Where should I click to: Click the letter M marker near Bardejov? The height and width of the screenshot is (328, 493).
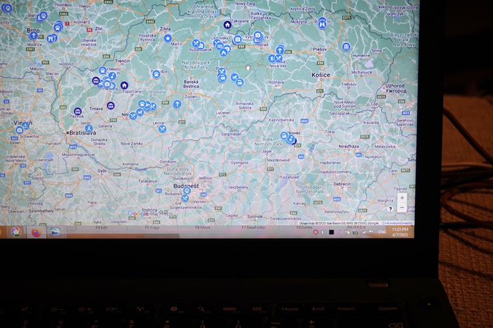pyautogui.click(x=322, y=24)
